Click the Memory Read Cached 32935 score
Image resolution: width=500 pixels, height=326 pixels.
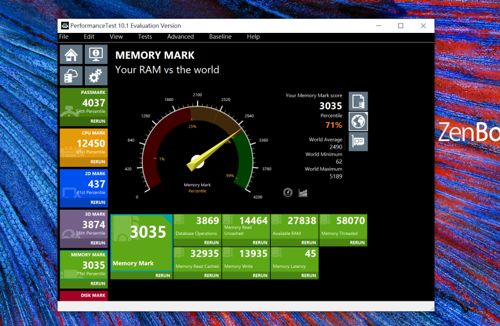[205, 254]
